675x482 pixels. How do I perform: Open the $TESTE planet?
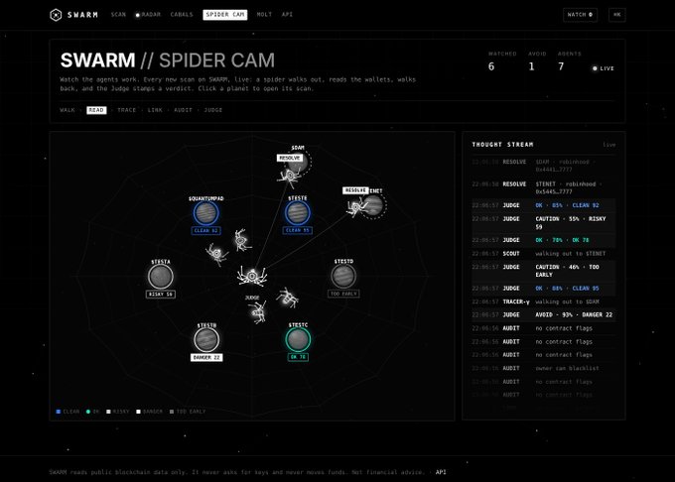[297, 213]
